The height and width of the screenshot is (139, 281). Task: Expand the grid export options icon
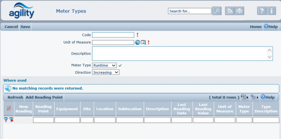point(244,97)
